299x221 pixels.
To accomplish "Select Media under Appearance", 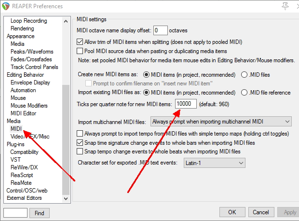I will pos(17,44).
